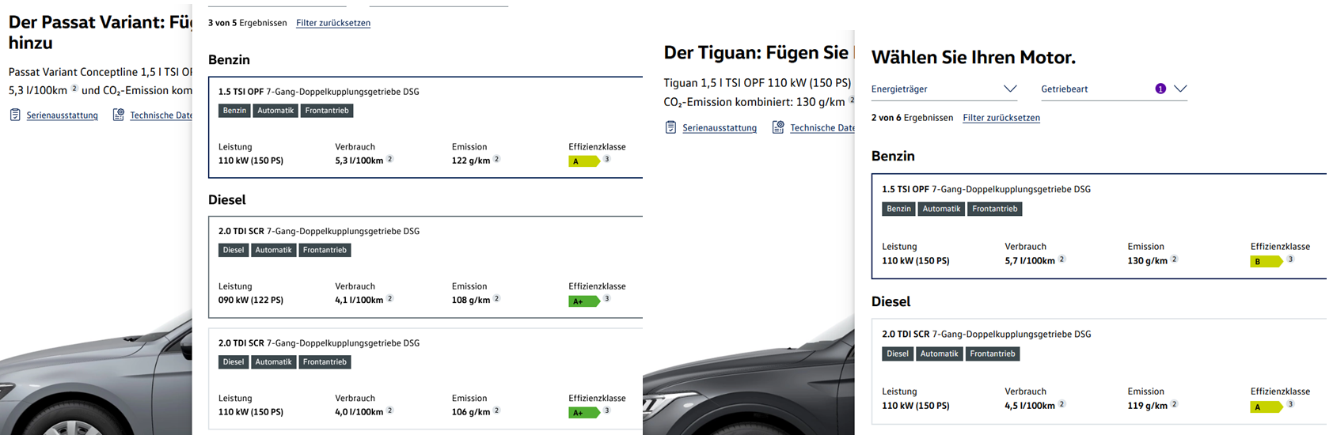Open footnote 2 beside 122 g/km
1333x435 pixels.
pyautogui.click(x=497, y=159)
